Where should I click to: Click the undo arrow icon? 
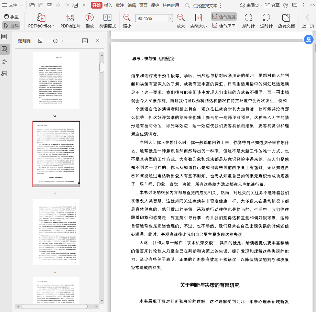click(x=58, y=5)
